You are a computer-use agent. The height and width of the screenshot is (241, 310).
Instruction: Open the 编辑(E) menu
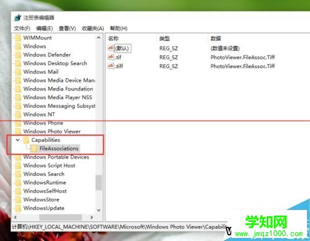click(x=45, y=28)
